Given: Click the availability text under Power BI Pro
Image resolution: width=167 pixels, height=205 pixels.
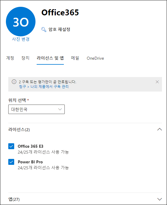Looking at the screenshot, I should (x=43, y=167).
